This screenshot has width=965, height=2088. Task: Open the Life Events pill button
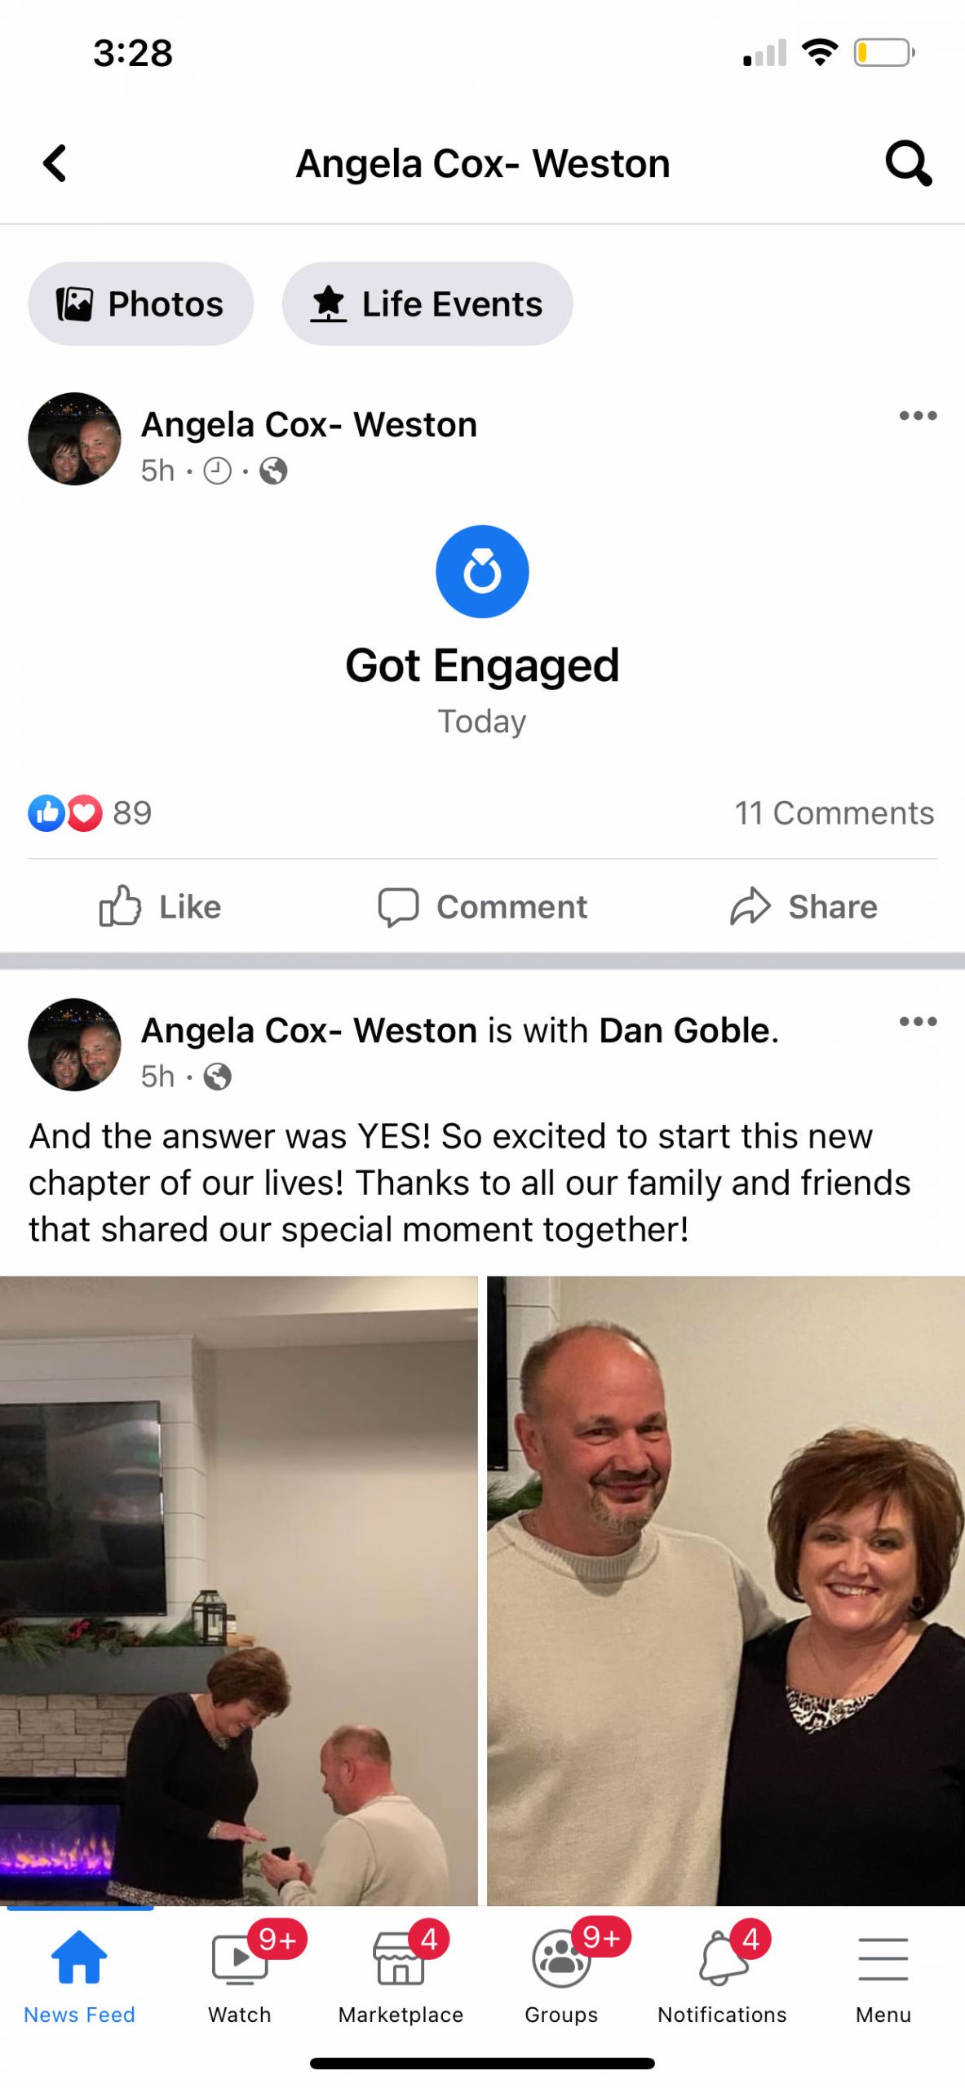pyautogui.click(x=427, y=303)
